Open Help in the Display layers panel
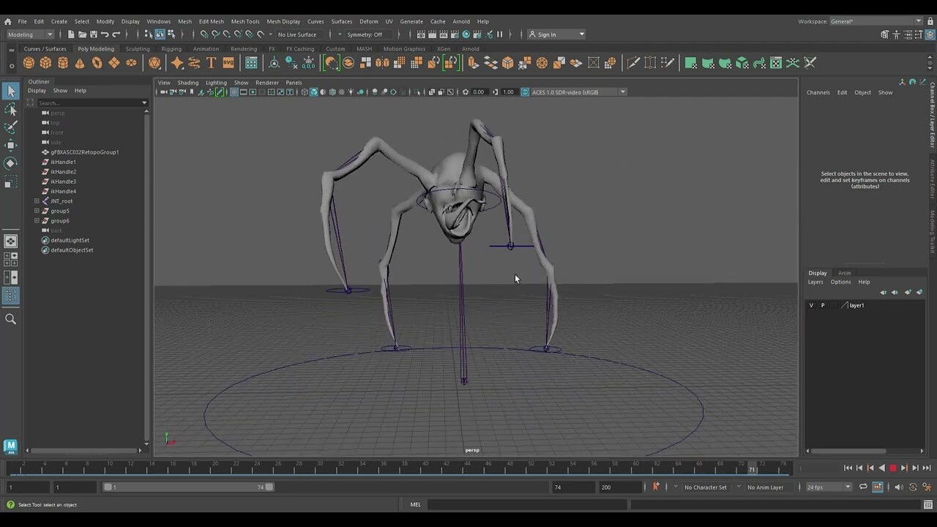 pos(864,282)
